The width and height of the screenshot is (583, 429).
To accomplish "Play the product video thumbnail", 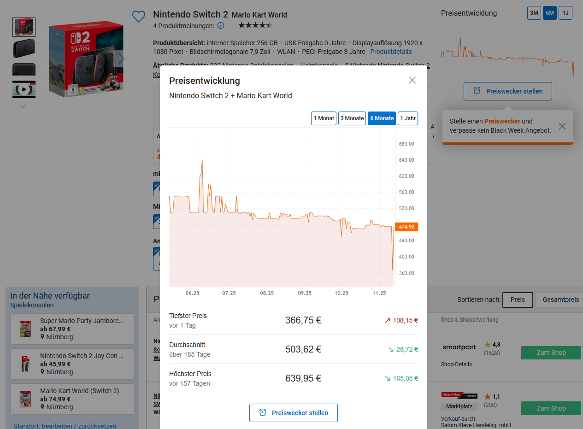I will [24, 89].
